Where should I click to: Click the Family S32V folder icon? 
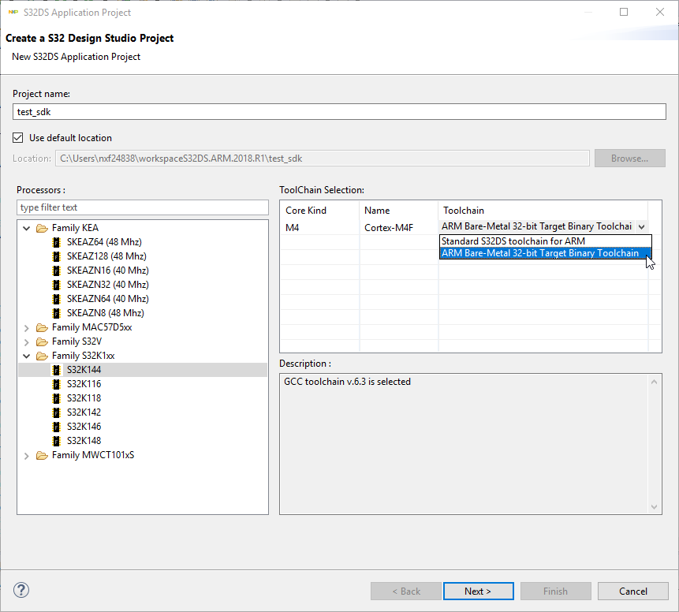tap(42, 341)
